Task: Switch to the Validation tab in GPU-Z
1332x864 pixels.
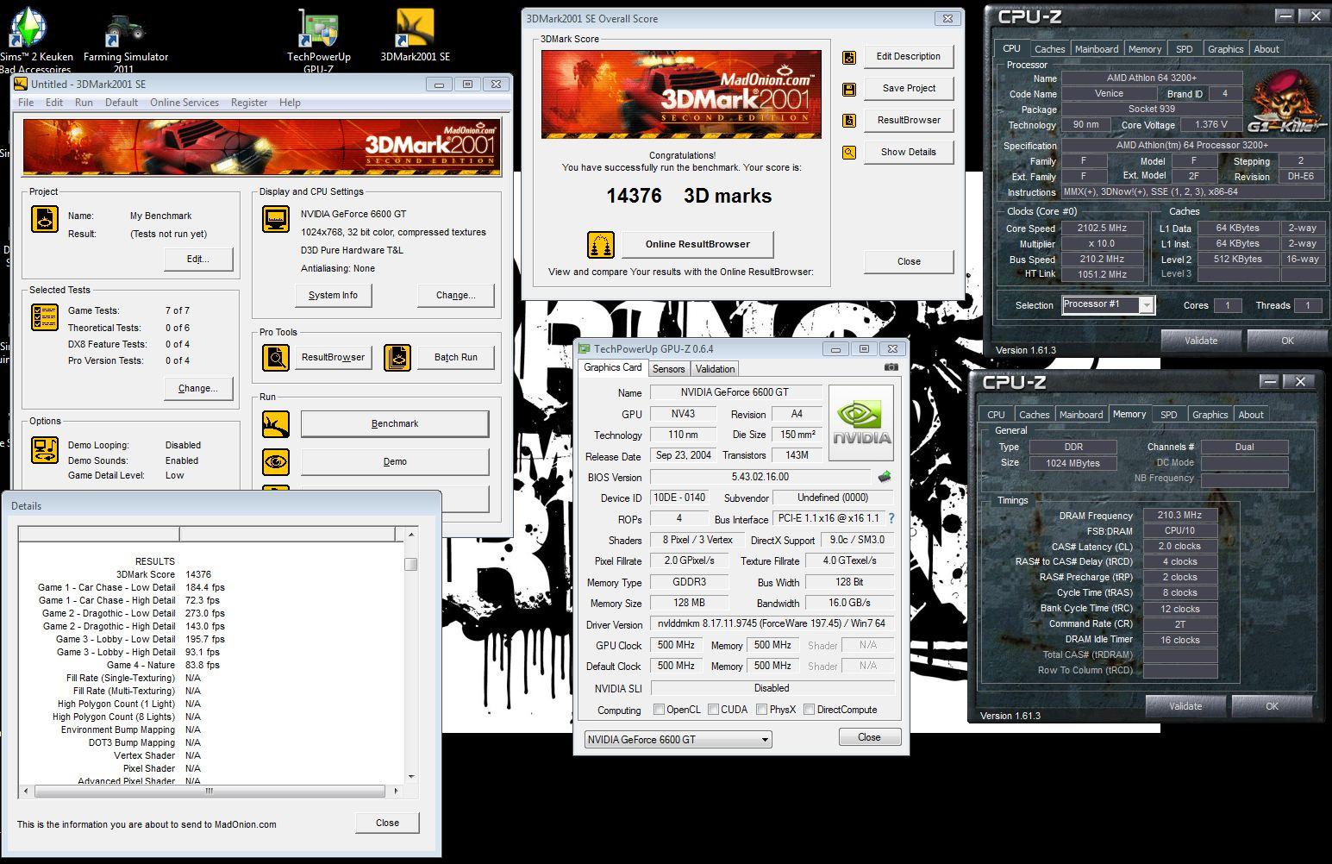Action: tap(716, 369)
